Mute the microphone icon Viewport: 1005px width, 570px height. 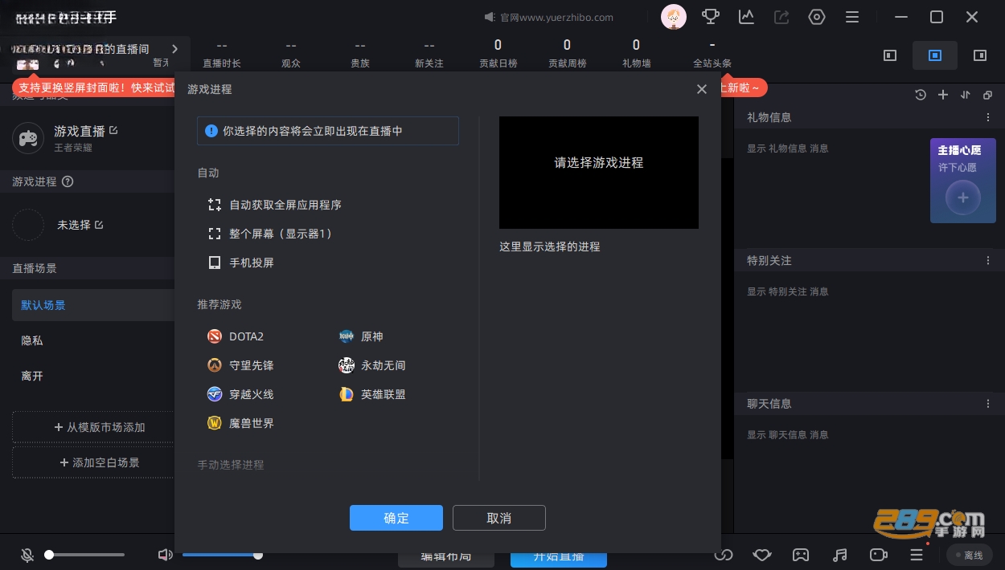(27, 555)
